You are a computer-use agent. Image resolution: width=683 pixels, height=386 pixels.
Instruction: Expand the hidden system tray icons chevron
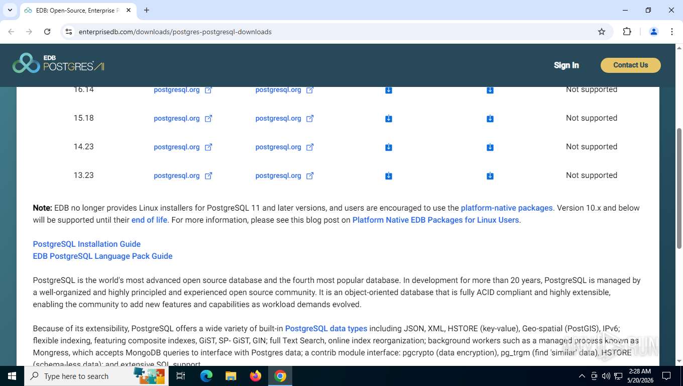(x=582, y=376)
